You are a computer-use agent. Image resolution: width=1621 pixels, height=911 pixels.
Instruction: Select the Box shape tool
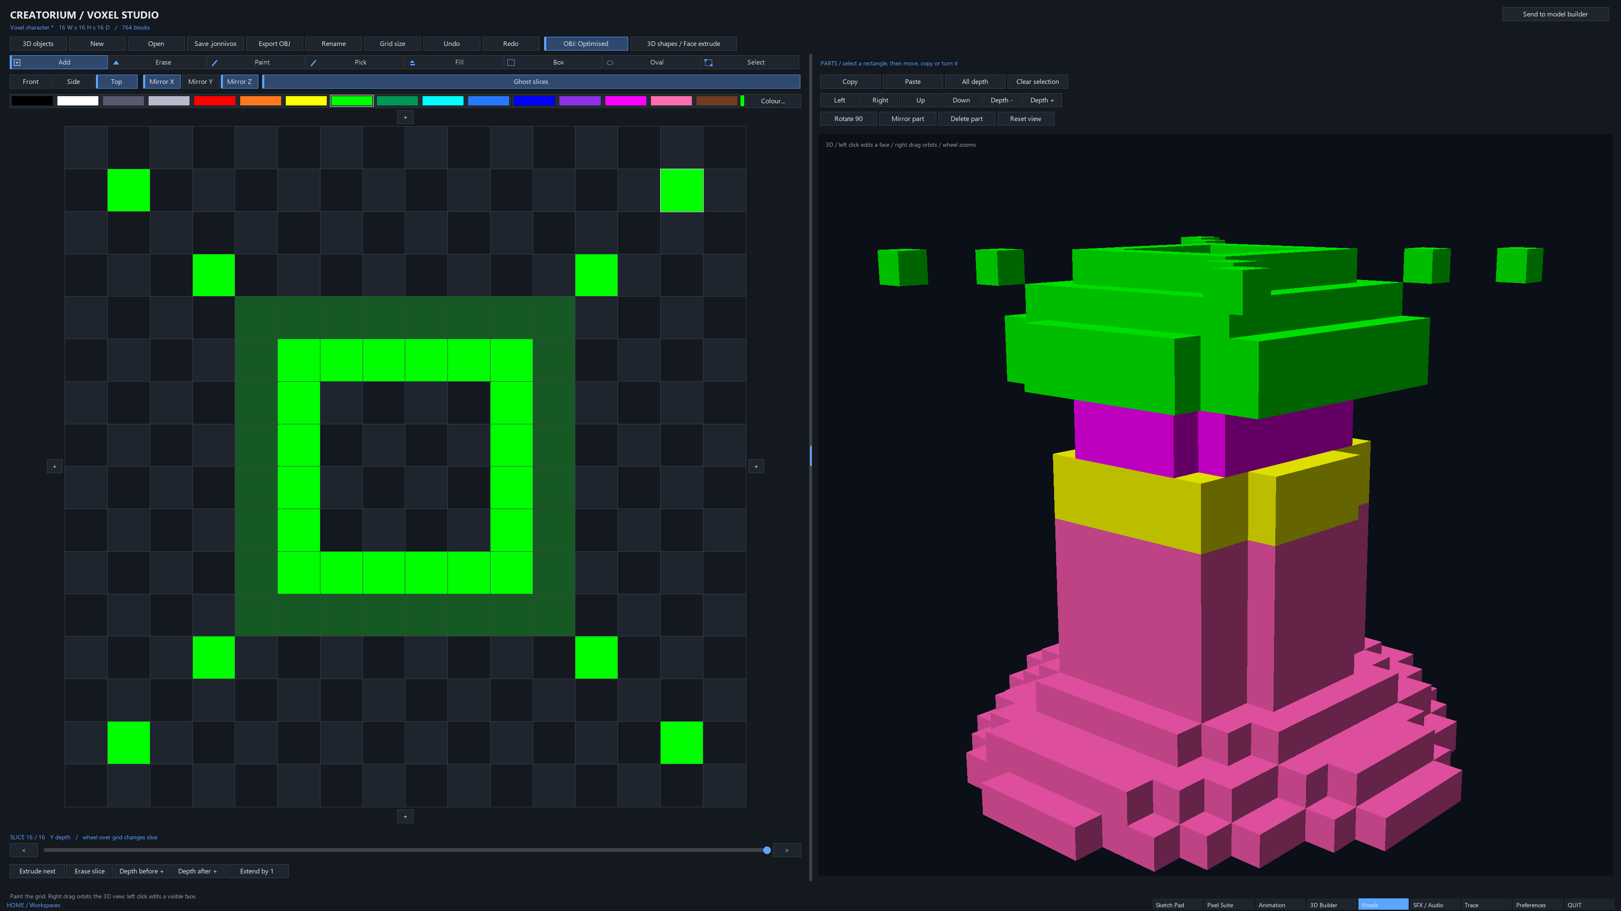(553, 62)
